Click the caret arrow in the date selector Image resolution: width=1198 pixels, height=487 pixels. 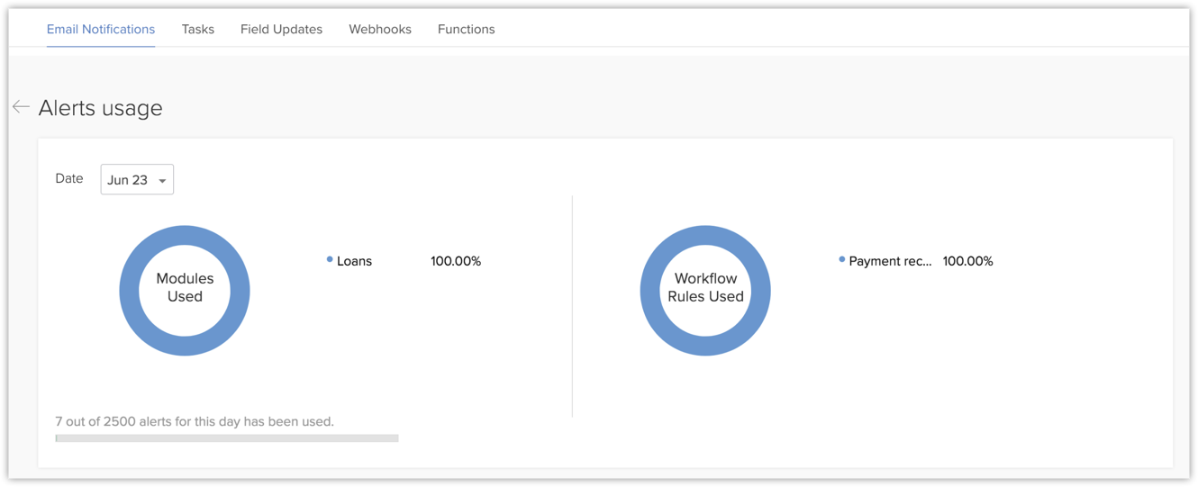pos(162,181)
